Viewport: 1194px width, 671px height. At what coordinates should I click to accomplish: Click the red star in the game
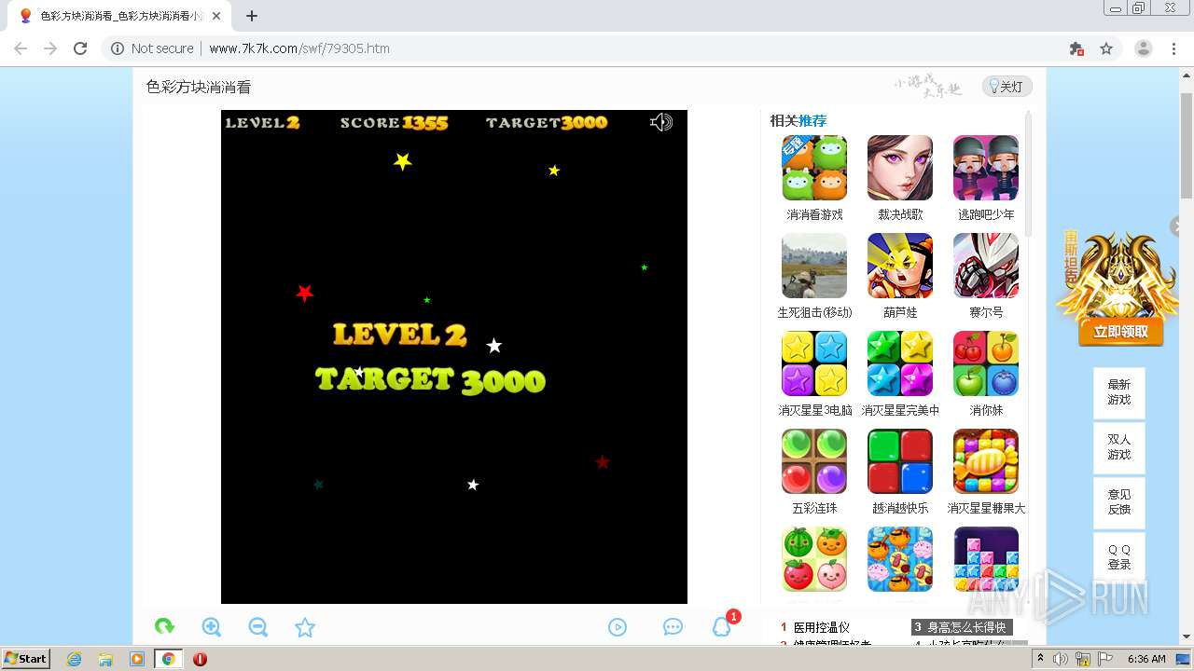(304, 293)
